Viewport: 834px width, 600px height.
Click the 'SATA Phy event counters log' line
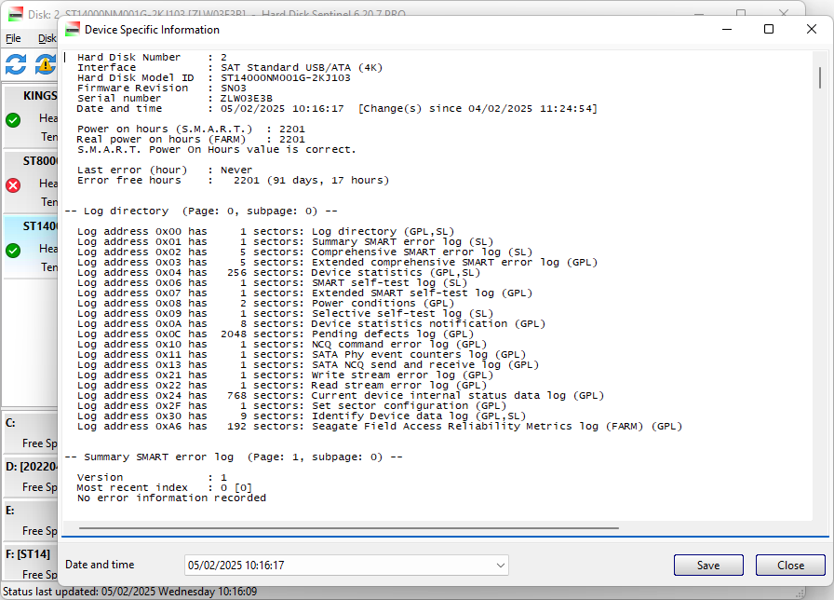click(302, 355)
